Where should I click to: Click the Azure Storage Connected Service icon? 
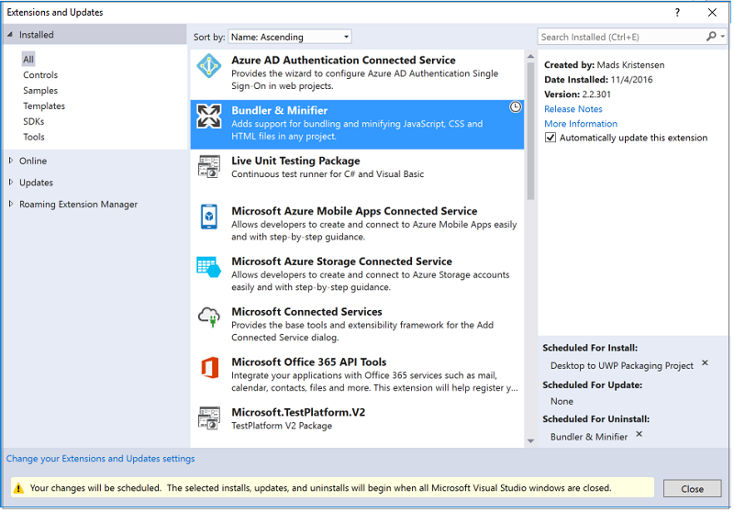[x=209, y=267]
